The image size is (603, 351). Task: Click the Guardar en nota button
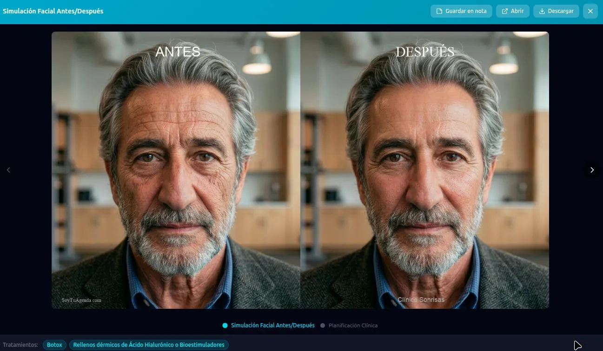point(461,11)
